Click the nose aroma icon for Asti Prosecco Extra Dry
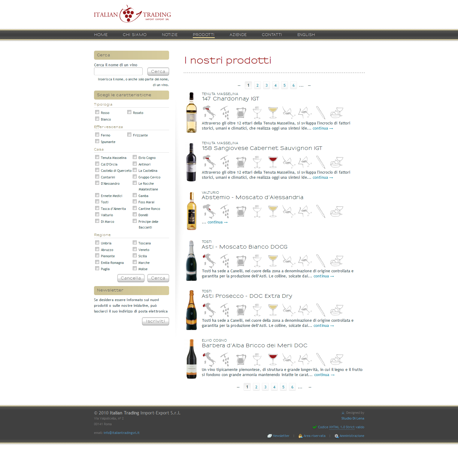 coord(289,310)
